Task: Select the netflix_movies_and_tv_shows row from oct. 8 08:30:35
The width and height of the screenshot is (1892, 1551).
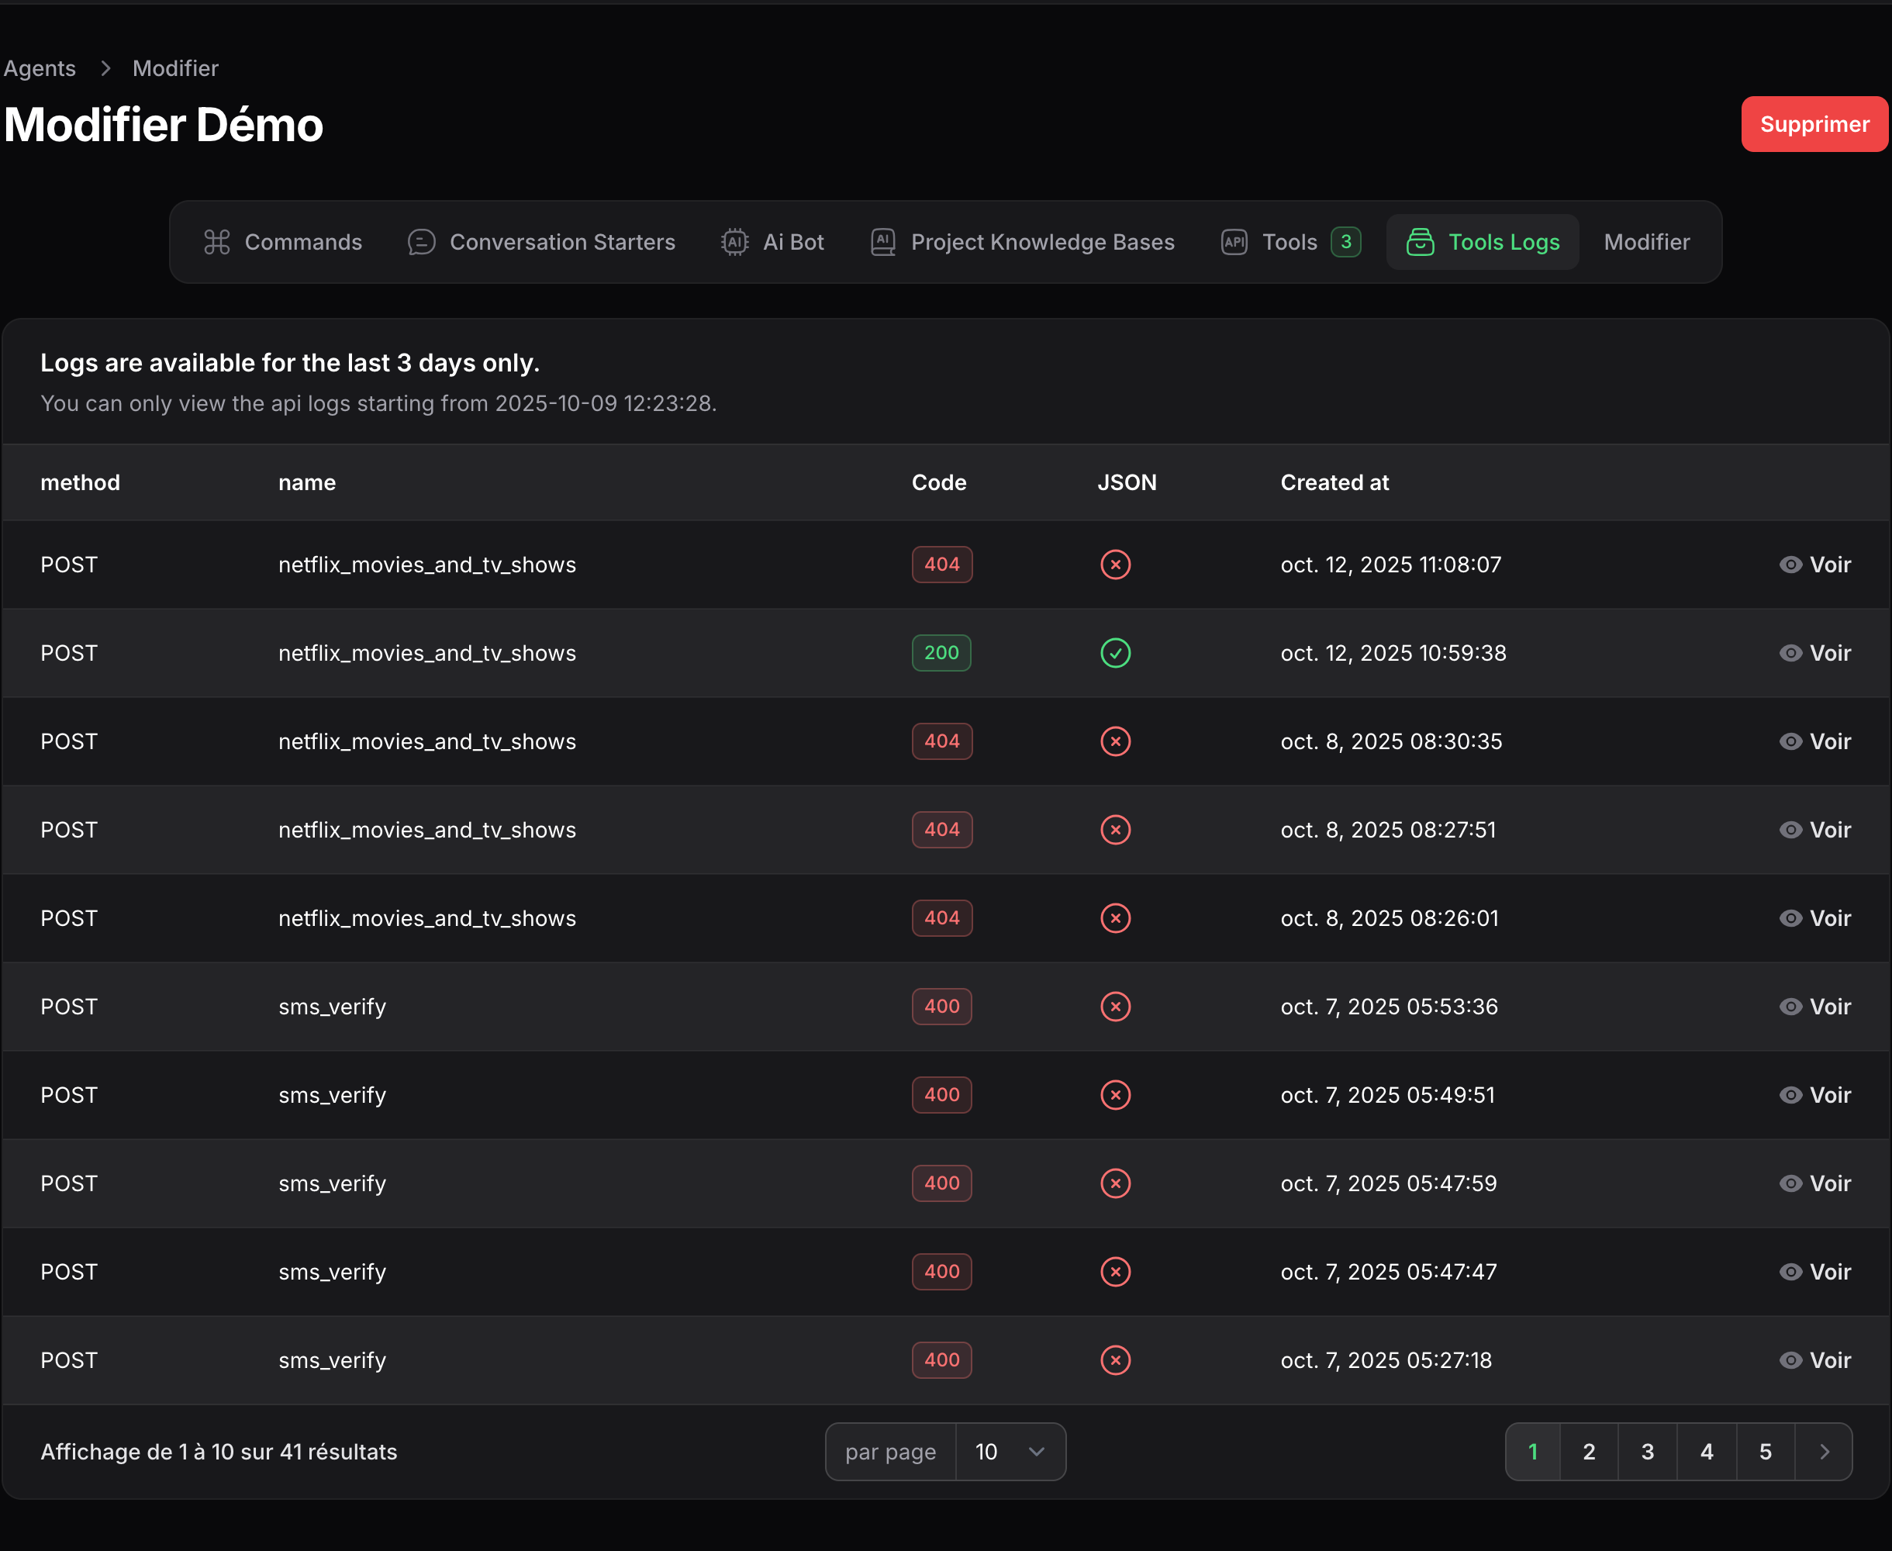Action: [427, 741]
